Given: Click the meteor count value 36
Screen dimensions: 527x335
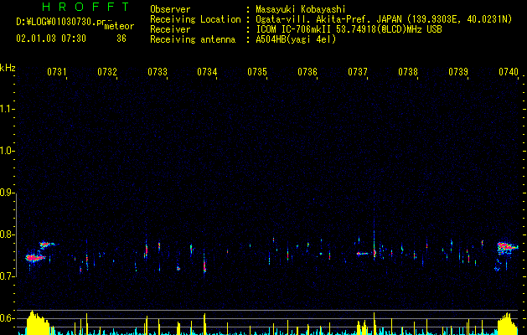Looking at the screenshot, I should pyautogui.click(x=121, y=39).
